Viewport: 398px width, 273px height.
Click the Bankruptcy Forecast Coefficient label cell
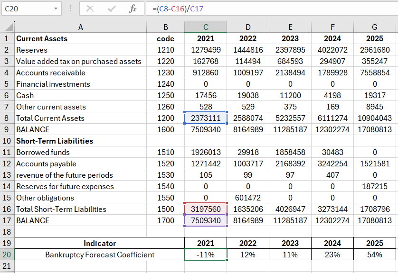pos(99,255)
